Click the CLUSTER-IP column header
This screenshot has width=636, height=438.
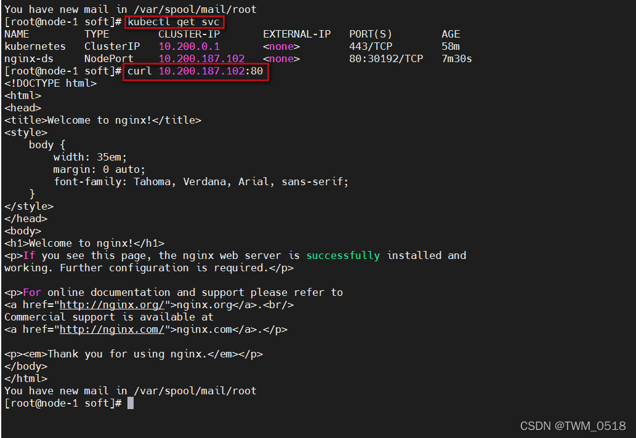click(x=186, y=34)
